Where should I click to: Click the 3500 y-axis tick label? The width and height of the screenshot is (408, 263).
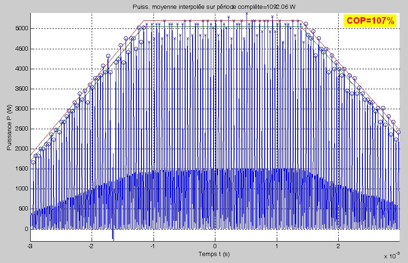(x=21, y=89)
